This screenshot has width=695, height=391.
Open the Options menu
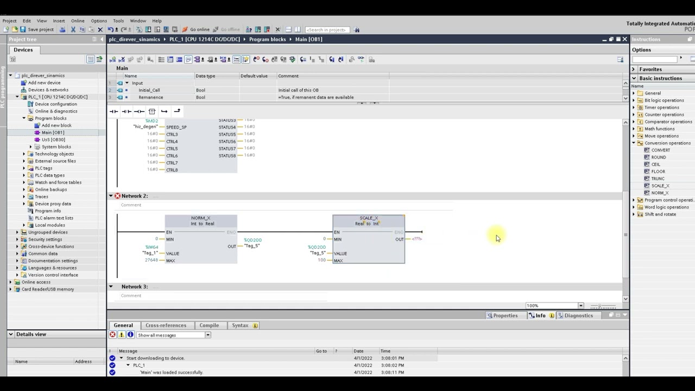pos(99,21)
